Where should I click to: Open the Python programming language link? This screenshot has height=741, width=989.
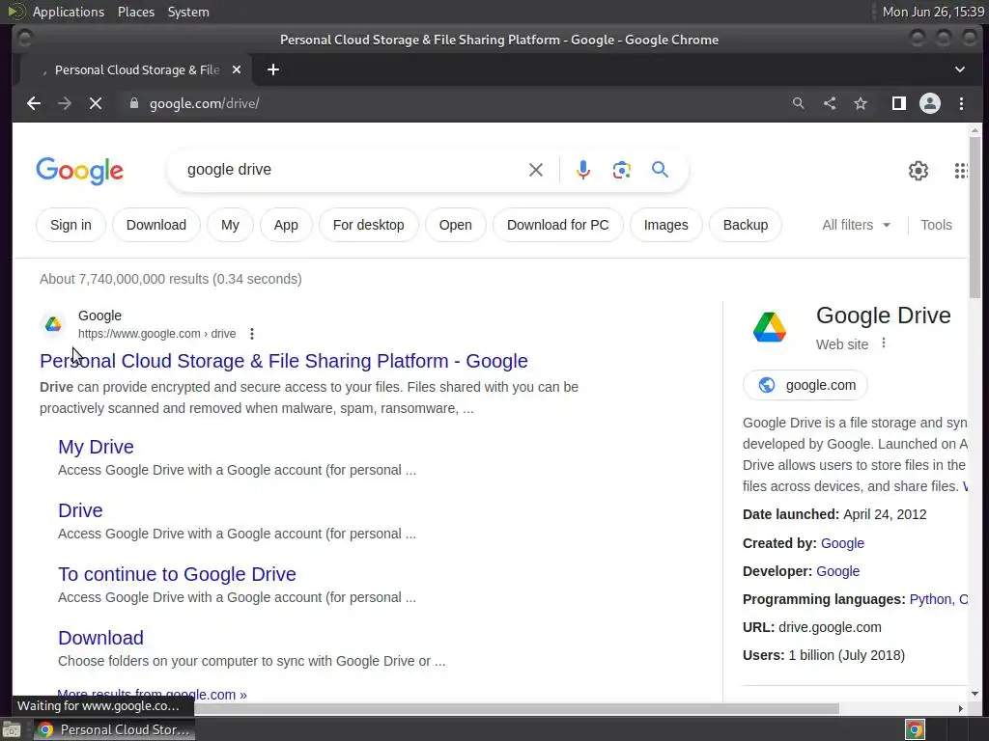click(930, 599)
